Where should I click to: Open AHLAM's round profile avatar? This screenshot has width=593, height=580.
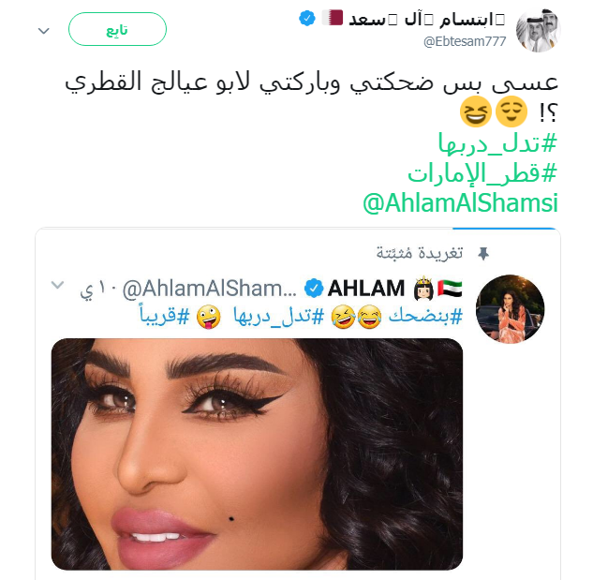[510, 309]
